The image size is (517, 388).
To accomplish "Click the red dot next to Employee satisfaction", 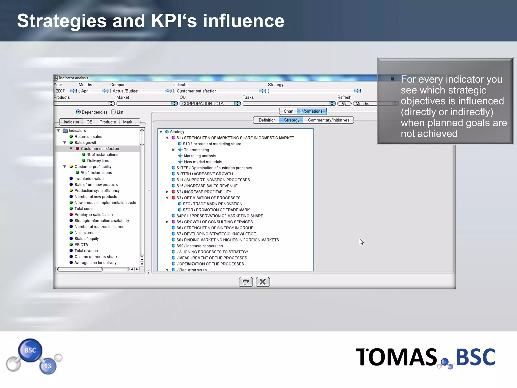I will (71, 214).
